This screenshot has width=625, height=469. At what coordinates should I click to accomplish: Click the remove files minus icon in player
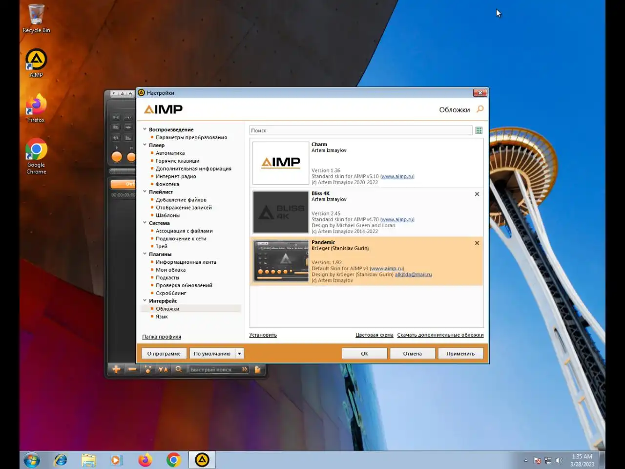coord(132,369)
